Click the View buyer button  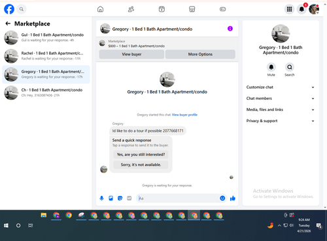131,54
